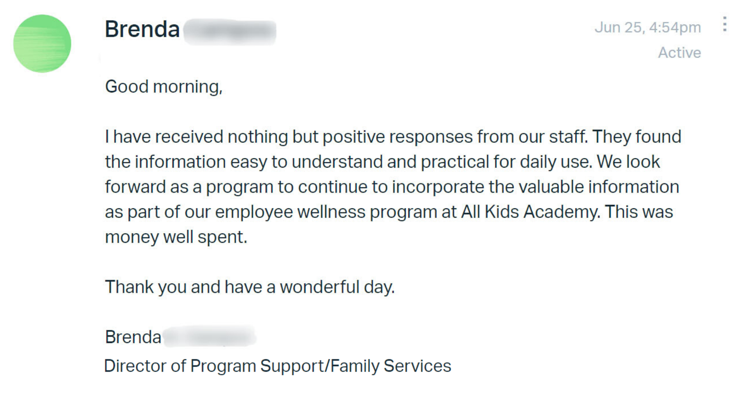Click the Active status label
This screenshot has height=398, width=743.
(680, 53)
